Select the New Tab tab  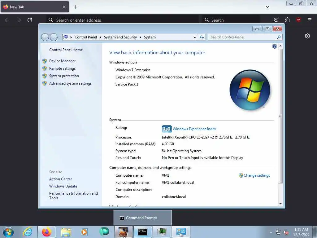[35, 7]
